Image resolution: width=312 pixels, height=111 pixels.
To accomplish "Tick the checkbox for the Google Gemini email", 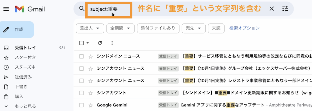I will (81, 105).
